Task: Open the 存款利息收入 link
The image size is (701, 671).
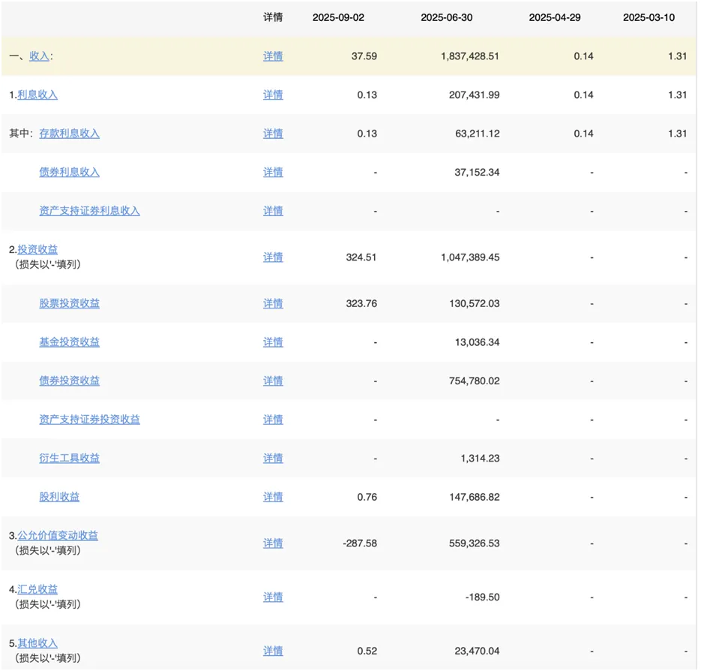Action: pyautogui.click(x=69, y=134)
